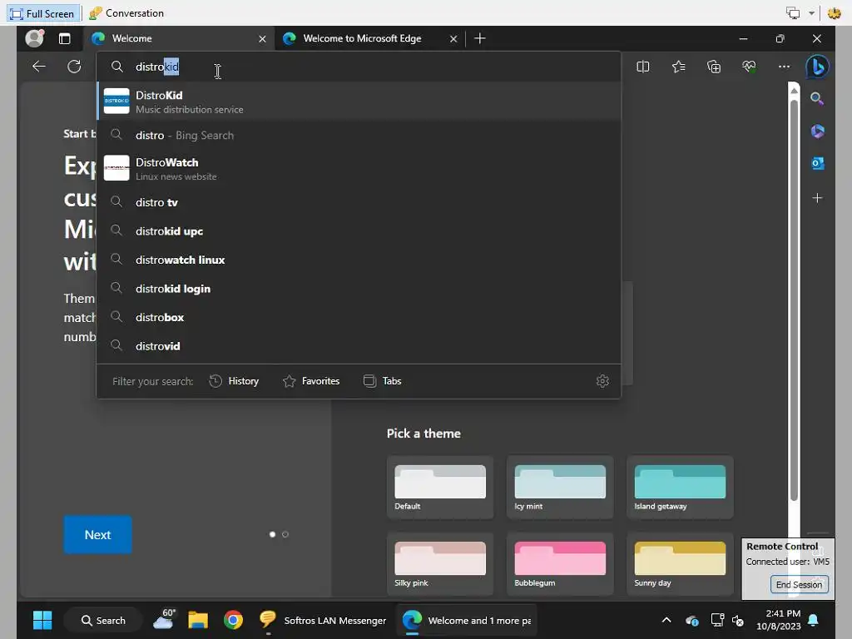Pick the Silky pink theme swatch
This screenshot has height=639, width=852.
(440, 564)
